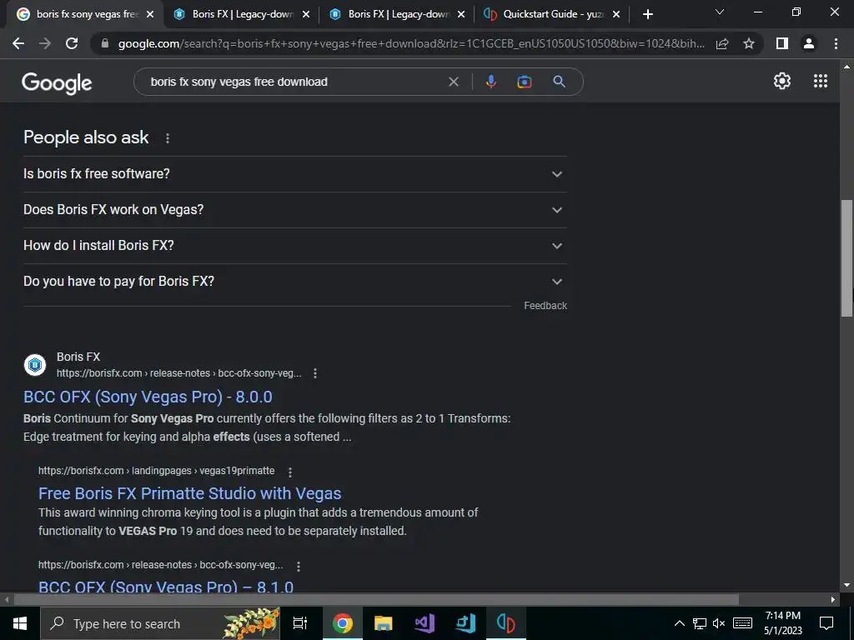Close the Quickstart Guide - yuzu tab

pyautogui.click(x=616, y=15)
